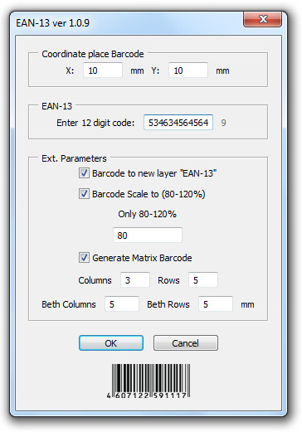The image size is (302, 432).
Task: Click the barcode preview image
Action: coord(149,381)
